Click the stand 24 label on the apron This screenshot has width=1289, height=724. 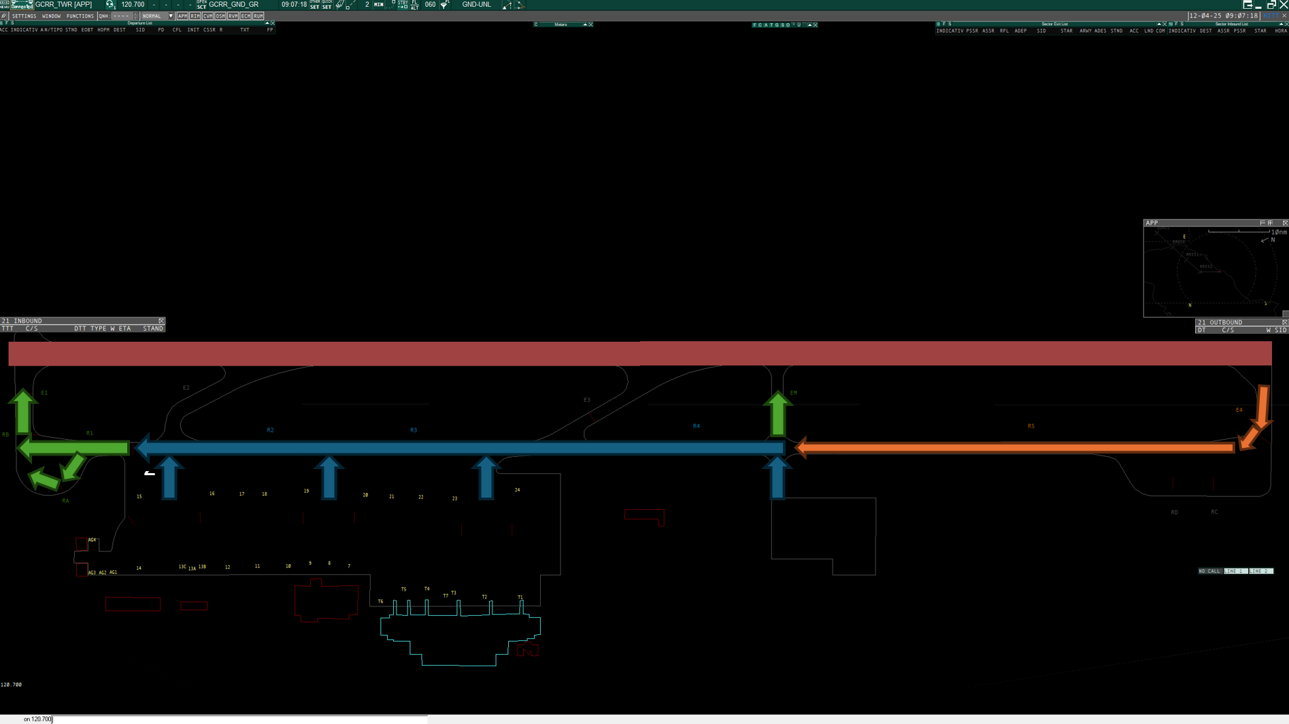coord(517,489)
